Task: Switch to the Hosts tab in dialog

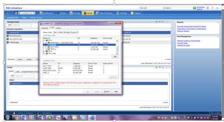Action: coord(58,28)
